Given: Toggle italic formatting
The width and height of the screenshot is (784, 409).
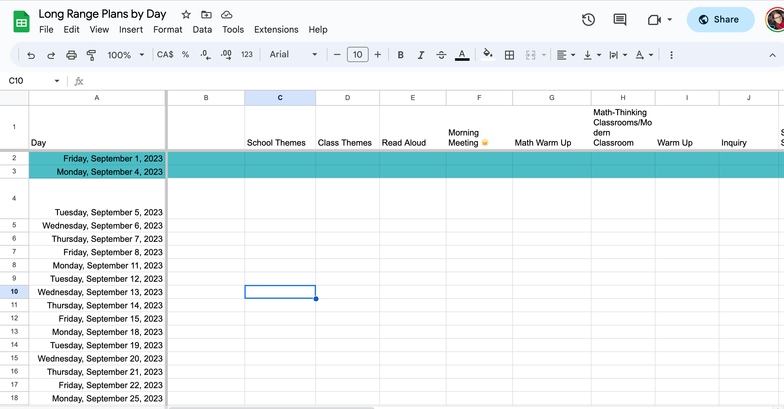Looking at the screenshot, I should pos(421,55).
